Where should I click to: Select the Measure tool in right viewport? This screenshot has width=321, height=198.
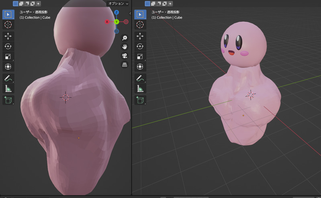point(140,89)
